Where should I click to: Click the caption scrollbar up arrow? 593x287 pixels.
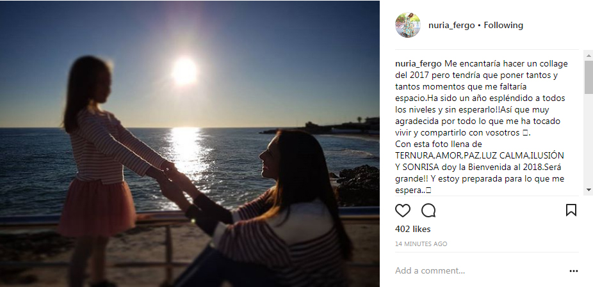pyautogui.click(x=589, y=55)
